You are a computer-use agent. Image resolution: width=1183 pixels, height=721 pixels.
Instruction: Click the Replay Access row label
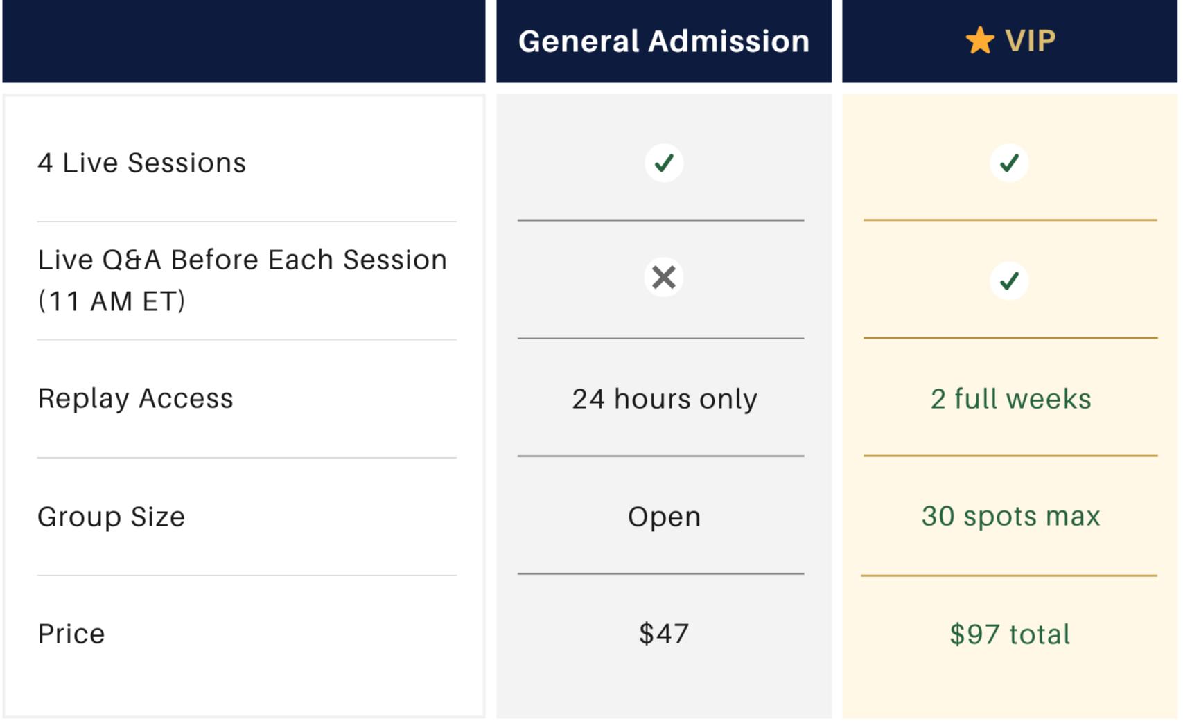pyautogui.click(x=136, y=399)
